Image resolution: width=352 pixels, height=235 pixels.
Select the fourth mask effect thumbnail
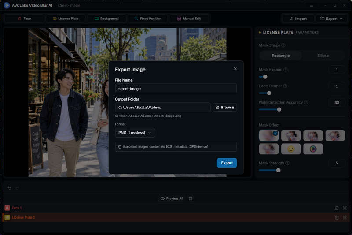point(335,136)
